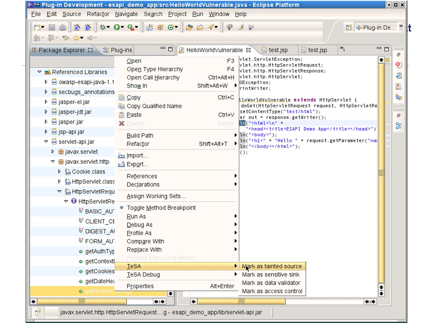Viewport: 431px width, 323px height.
Task: Select jsp-api.jar in Package Explorer
Action: [72, 132]
